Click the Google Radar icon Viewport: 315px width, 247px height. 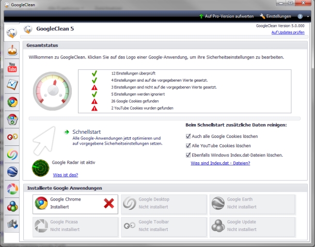pyautogui.click(x=41, y=168)
